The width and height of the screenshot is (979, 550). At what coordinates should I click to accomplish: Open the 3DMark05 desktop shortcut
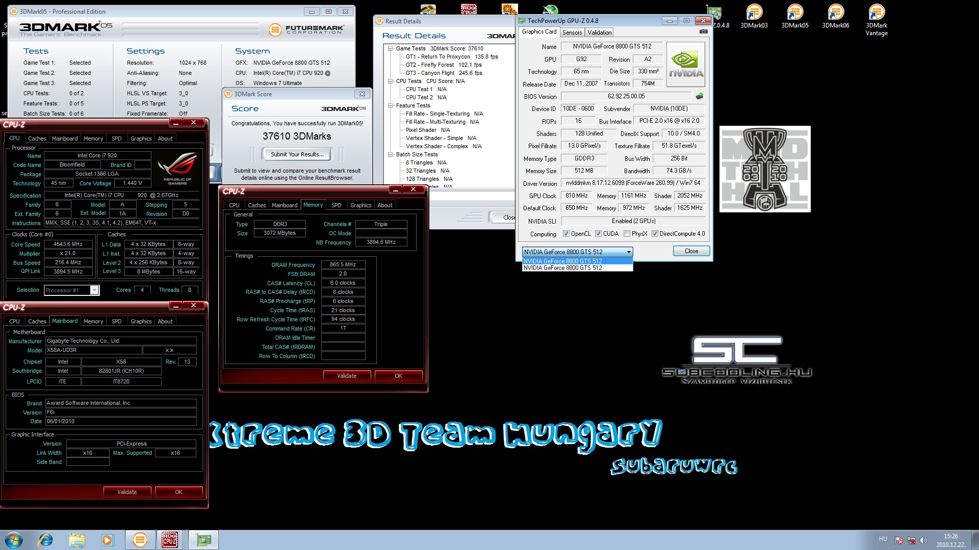click(x=794, y=16)
